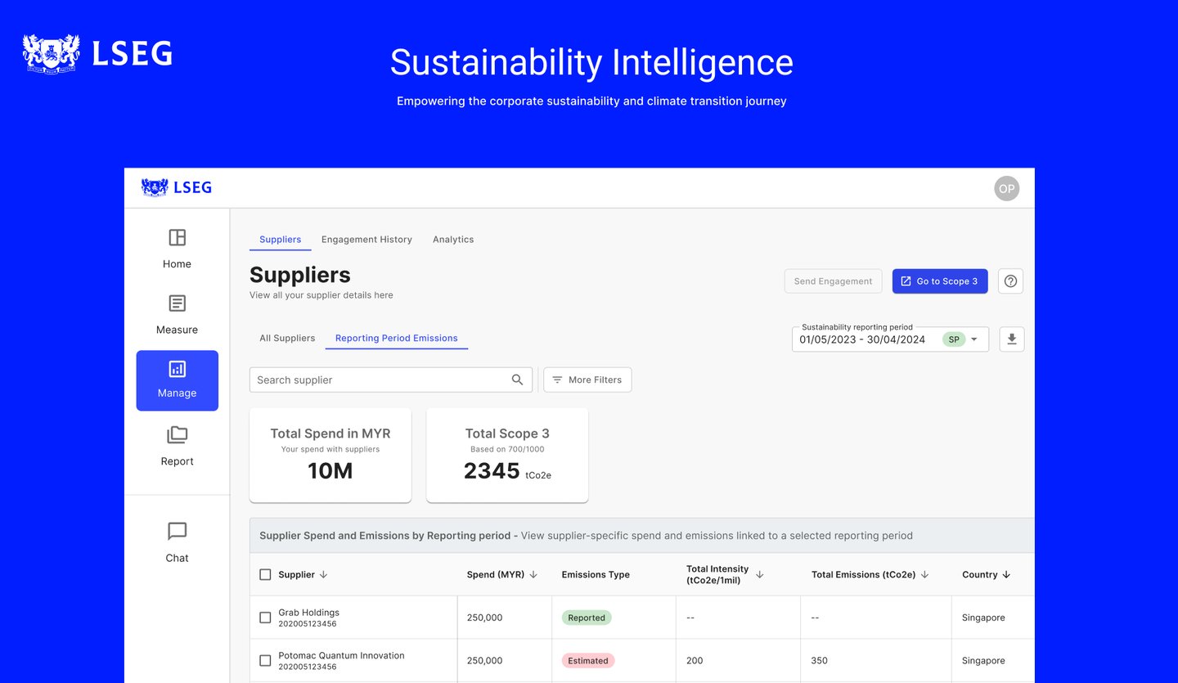Sort by Spend (MYR) column arrow
1178x683 pixels.
[533, 575]
